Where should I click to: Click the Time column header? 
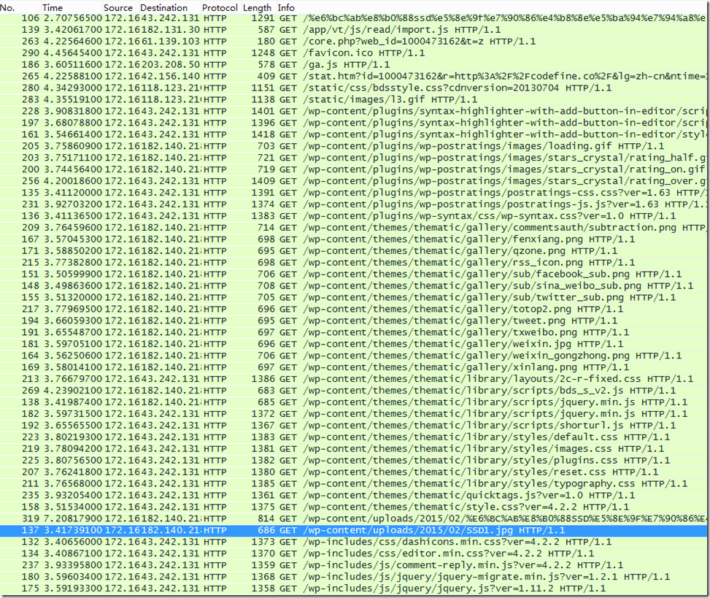[x=53, y=7]
